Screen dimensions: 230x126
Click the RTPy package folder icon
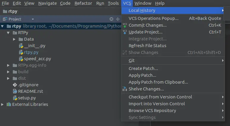tap(15, 33)
